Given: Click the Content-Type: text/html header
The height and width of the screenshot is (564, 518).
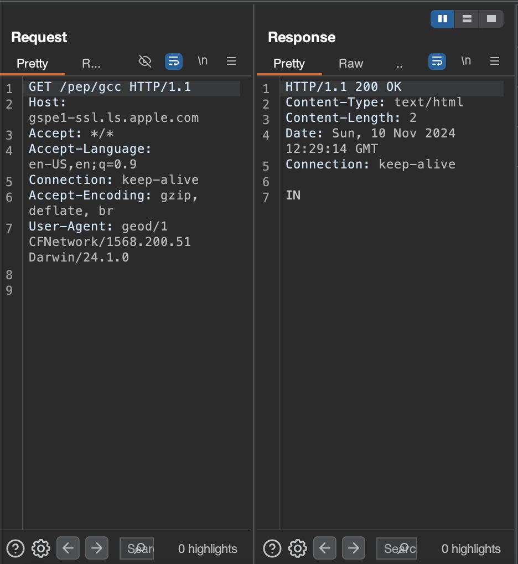Looking at the screenshot, I should [374, 102].
